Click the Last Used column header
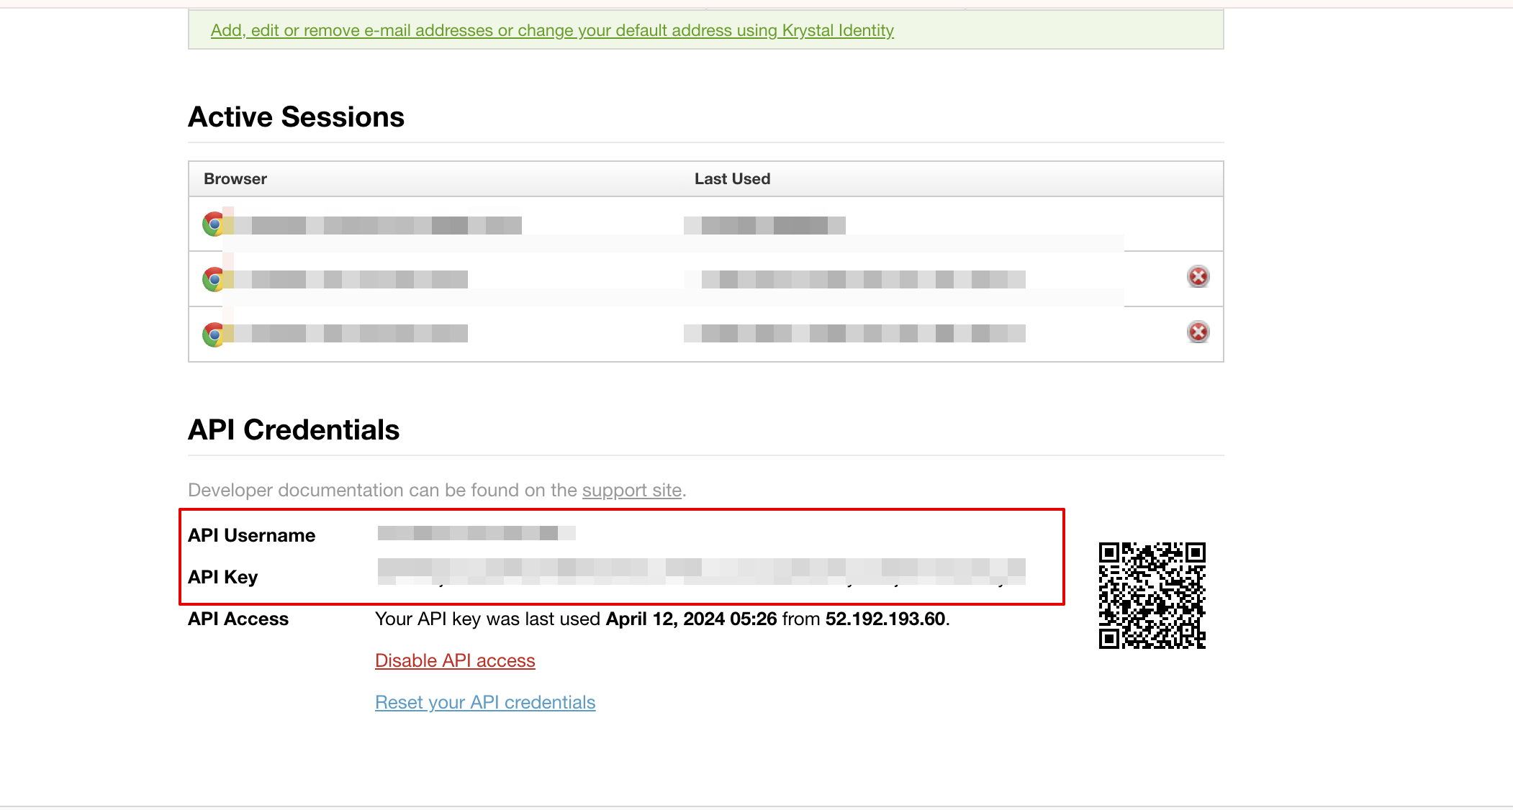 732,178
